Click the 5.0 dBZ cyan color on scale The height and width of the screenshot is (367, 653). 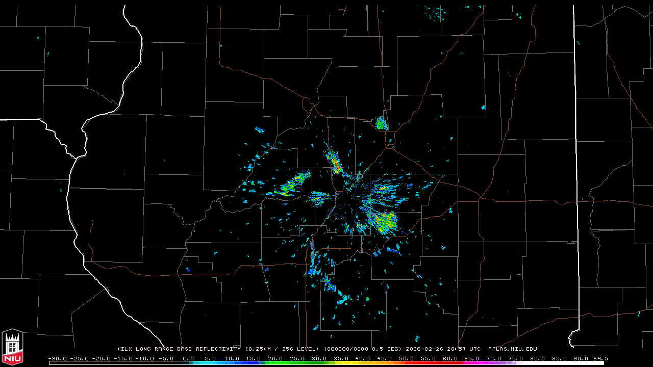210,363
